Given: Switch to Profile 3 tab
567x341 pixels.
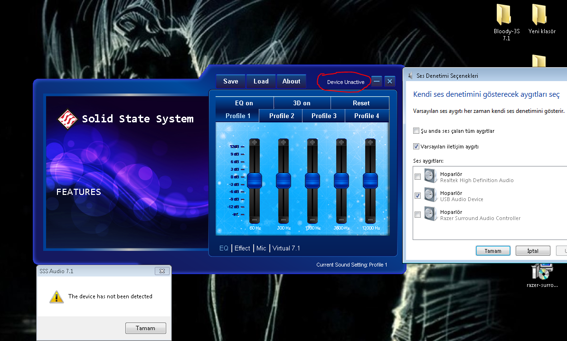Looking at the screenshot, I should 324,116.
